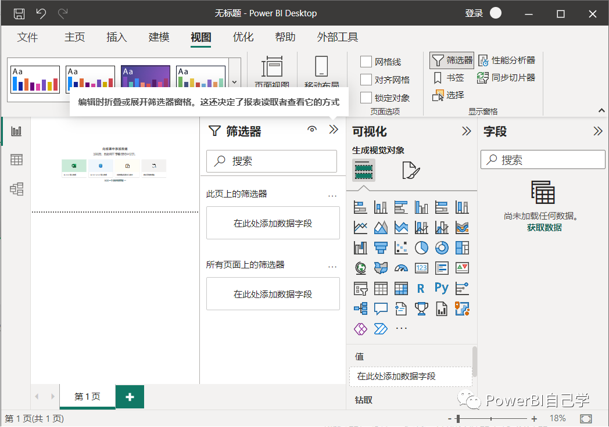Click the 获取数据 link
This screenshot has width=609, height=427.
click(544, 228)
